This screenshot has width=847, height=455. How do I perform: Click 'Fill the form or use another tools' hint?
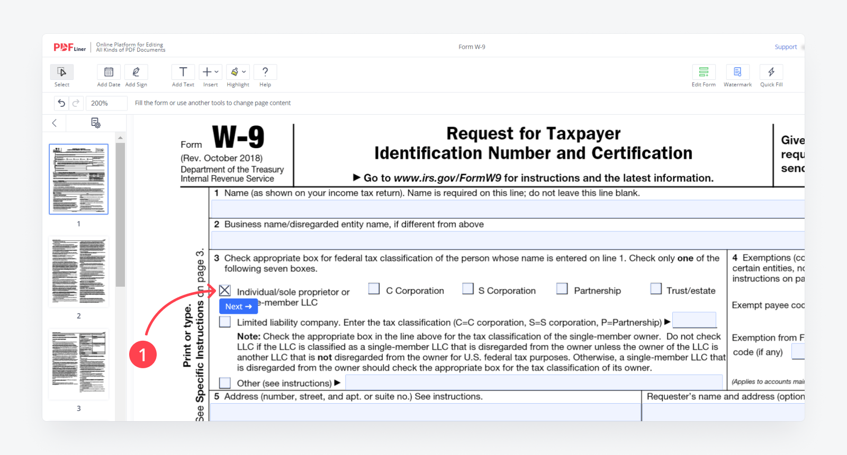(x=213, y=103)
